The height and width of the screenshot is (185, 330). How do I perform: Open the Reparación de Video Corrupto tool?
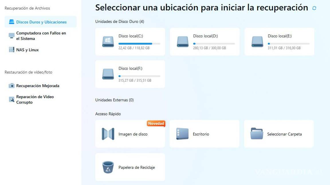pos(11,99)
